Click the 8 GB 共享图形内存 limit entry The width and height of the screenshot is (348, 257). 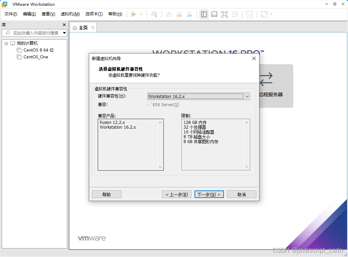[x=201, y=142]
